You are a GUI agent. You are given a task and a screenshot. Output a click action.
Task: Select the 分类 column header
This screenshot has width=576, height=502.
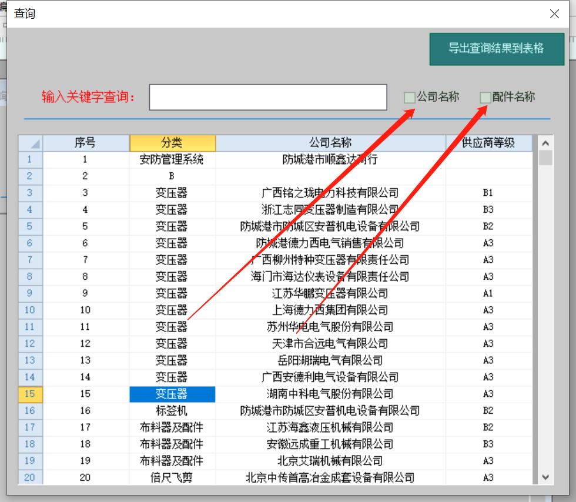point(172,143)
